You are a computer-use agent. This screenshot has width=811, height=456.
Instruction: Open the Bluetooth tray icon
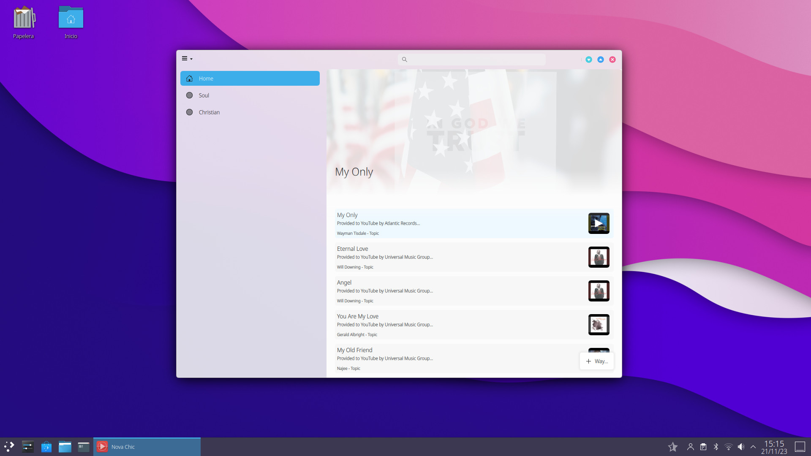point(716,447)
